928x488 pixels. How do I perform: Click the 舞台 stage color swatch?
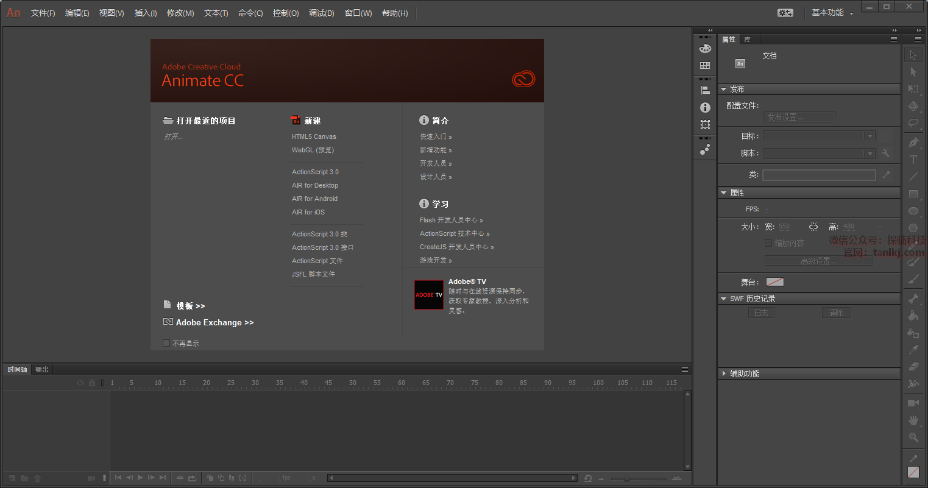click(774, 282)
